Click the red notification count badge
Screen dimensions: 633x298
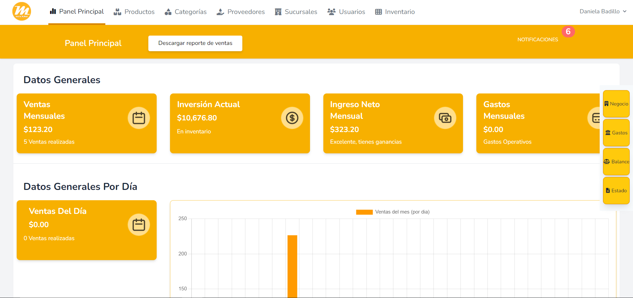(568, 32)
